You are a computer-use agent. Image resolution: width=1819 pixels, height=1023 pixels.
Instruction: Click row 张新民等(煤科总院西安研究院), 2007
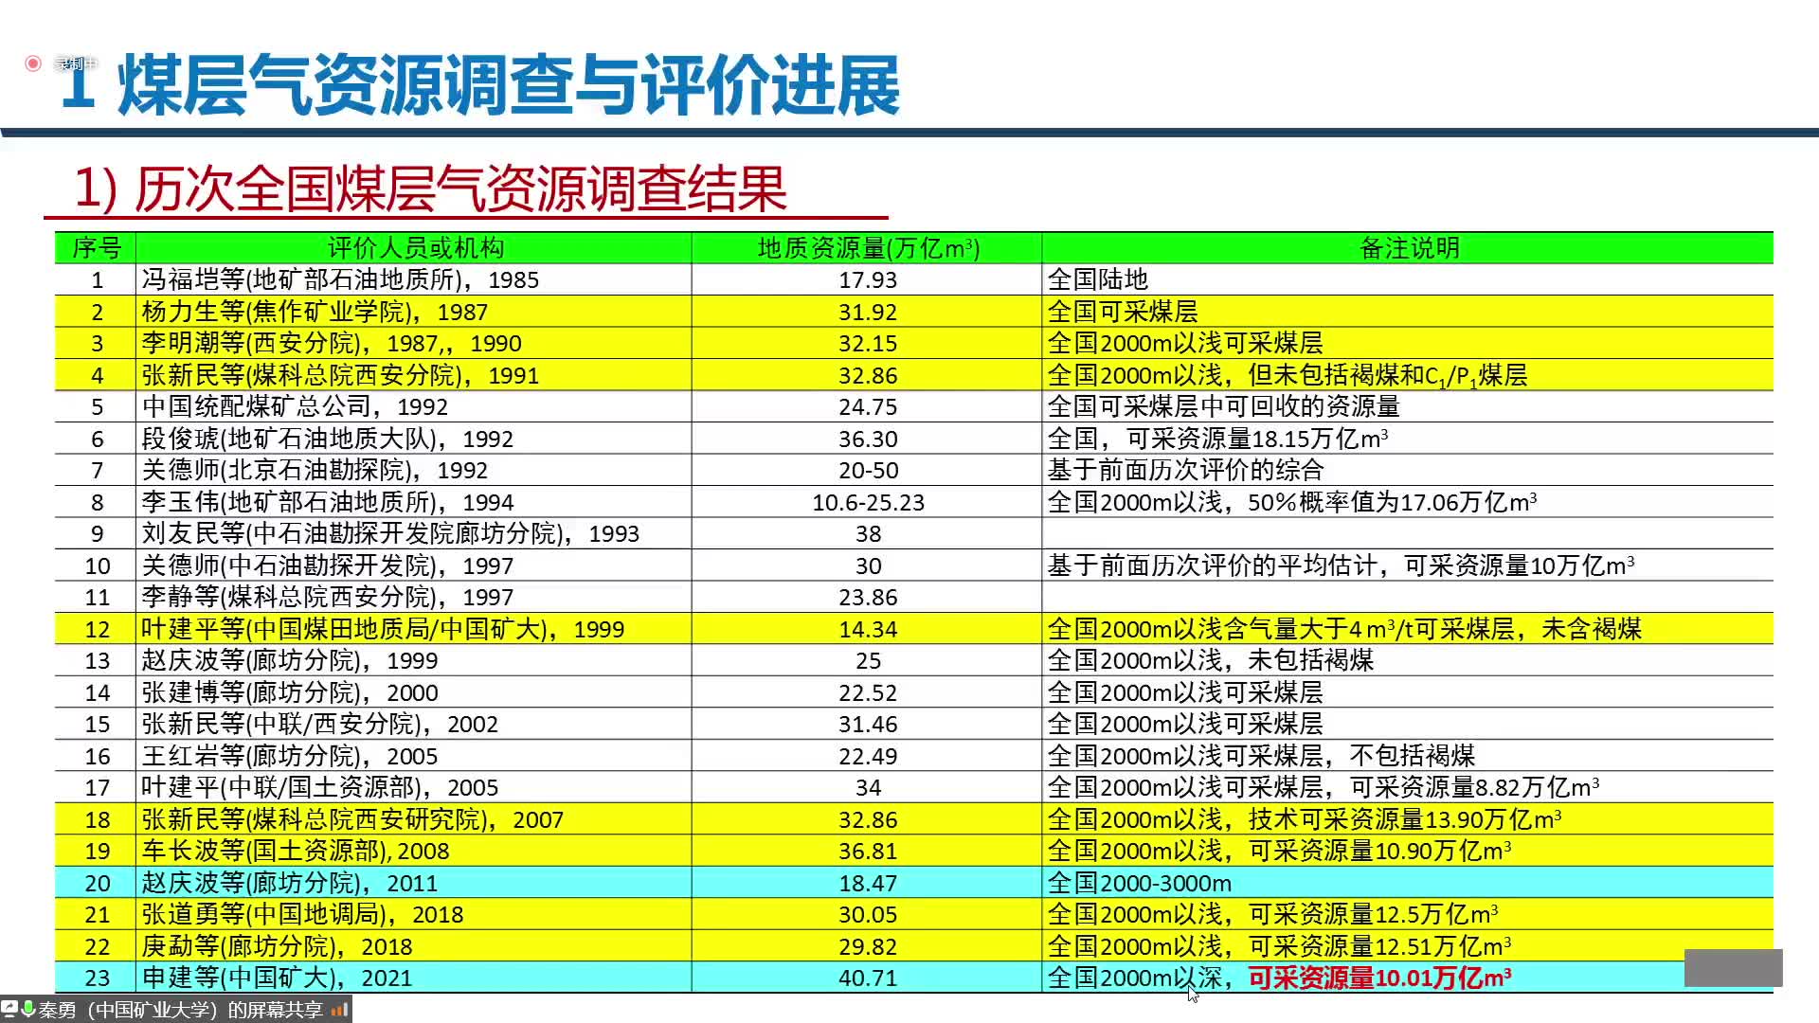913,819
